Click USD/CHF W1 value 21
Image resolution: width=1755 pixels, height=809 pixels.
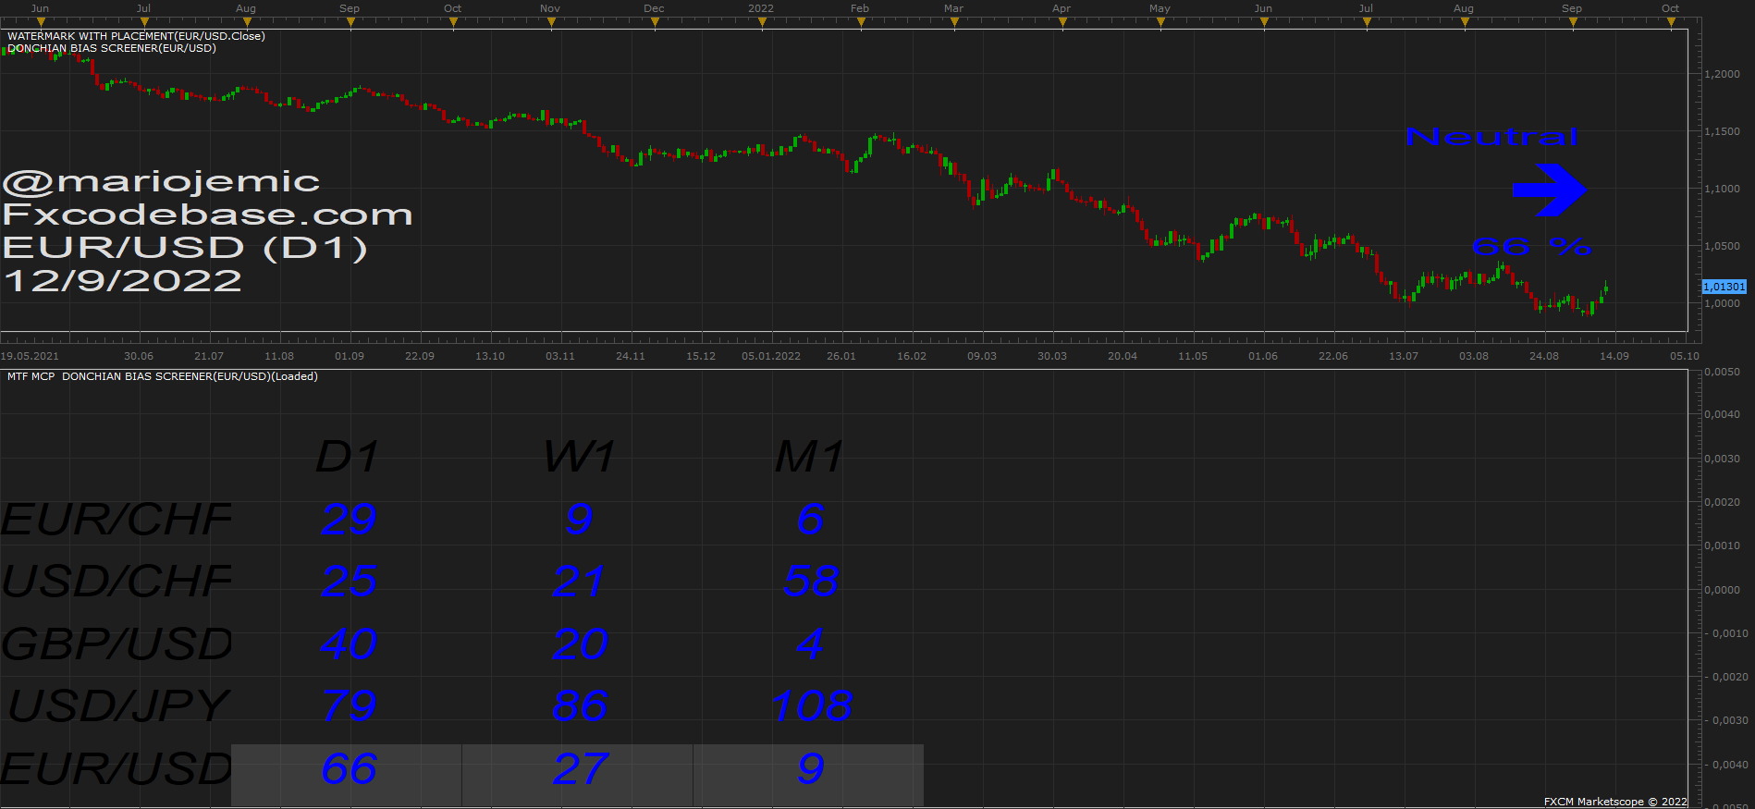pos(579,582)
